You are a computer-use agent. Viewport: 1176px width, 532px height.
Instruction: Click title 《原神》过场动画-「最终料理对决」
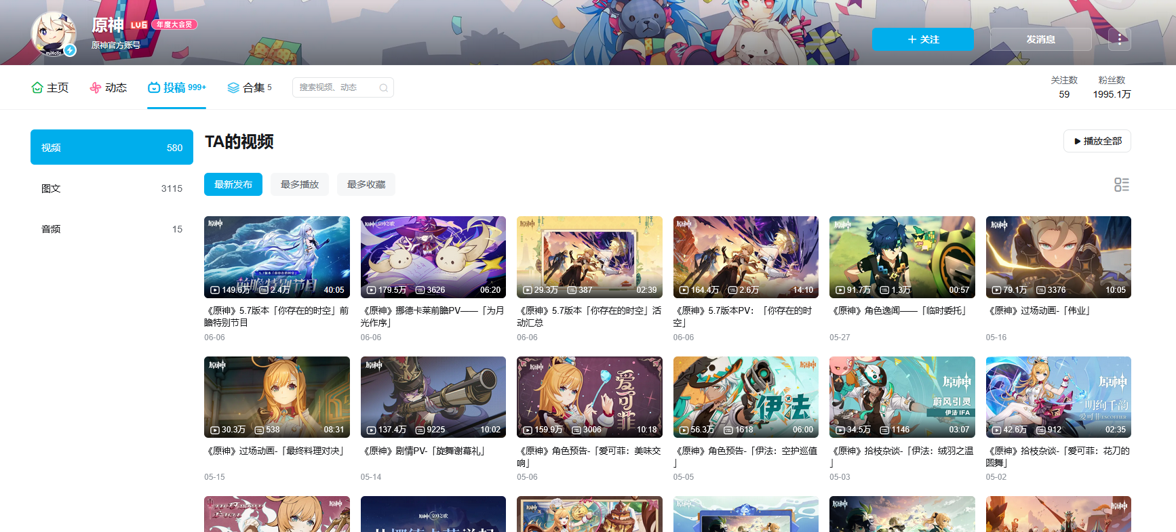click(275, 451)
